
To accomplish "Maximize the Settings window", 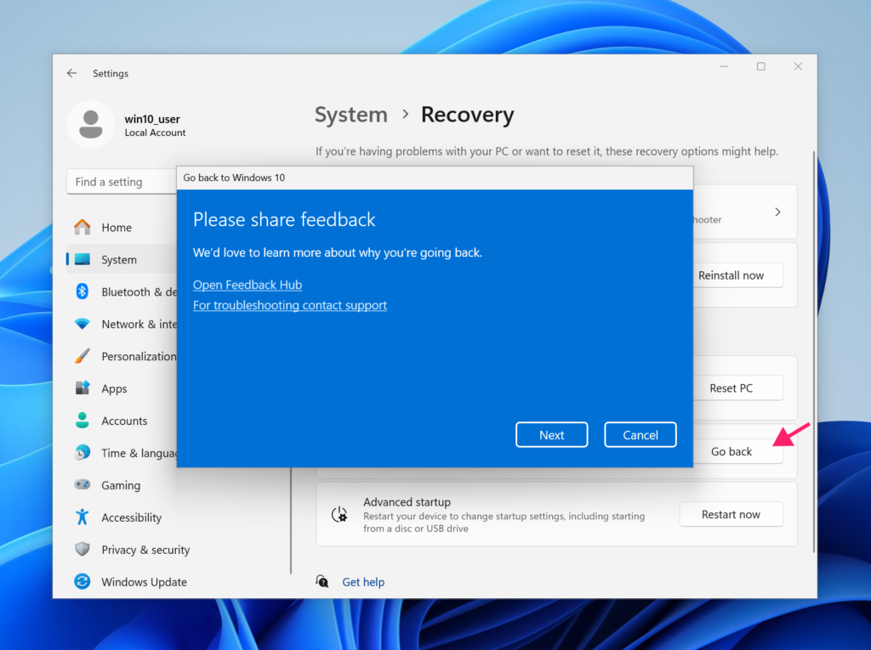I will coord(761,66).
